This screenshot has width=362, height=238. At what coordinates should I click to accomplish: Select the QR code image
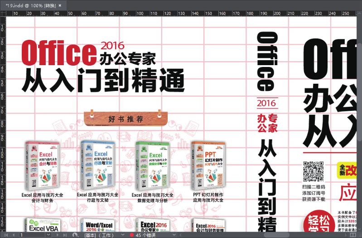(313, 171)
